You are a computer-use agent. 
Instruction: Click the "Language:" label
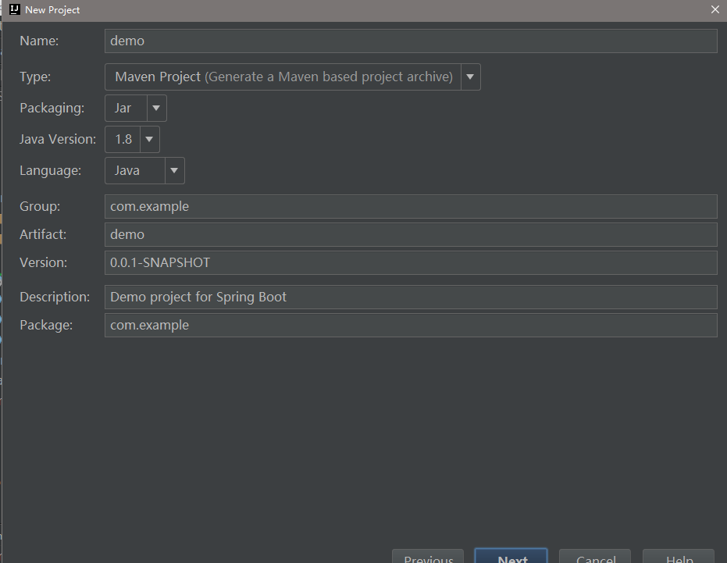[x=51, y=171]
